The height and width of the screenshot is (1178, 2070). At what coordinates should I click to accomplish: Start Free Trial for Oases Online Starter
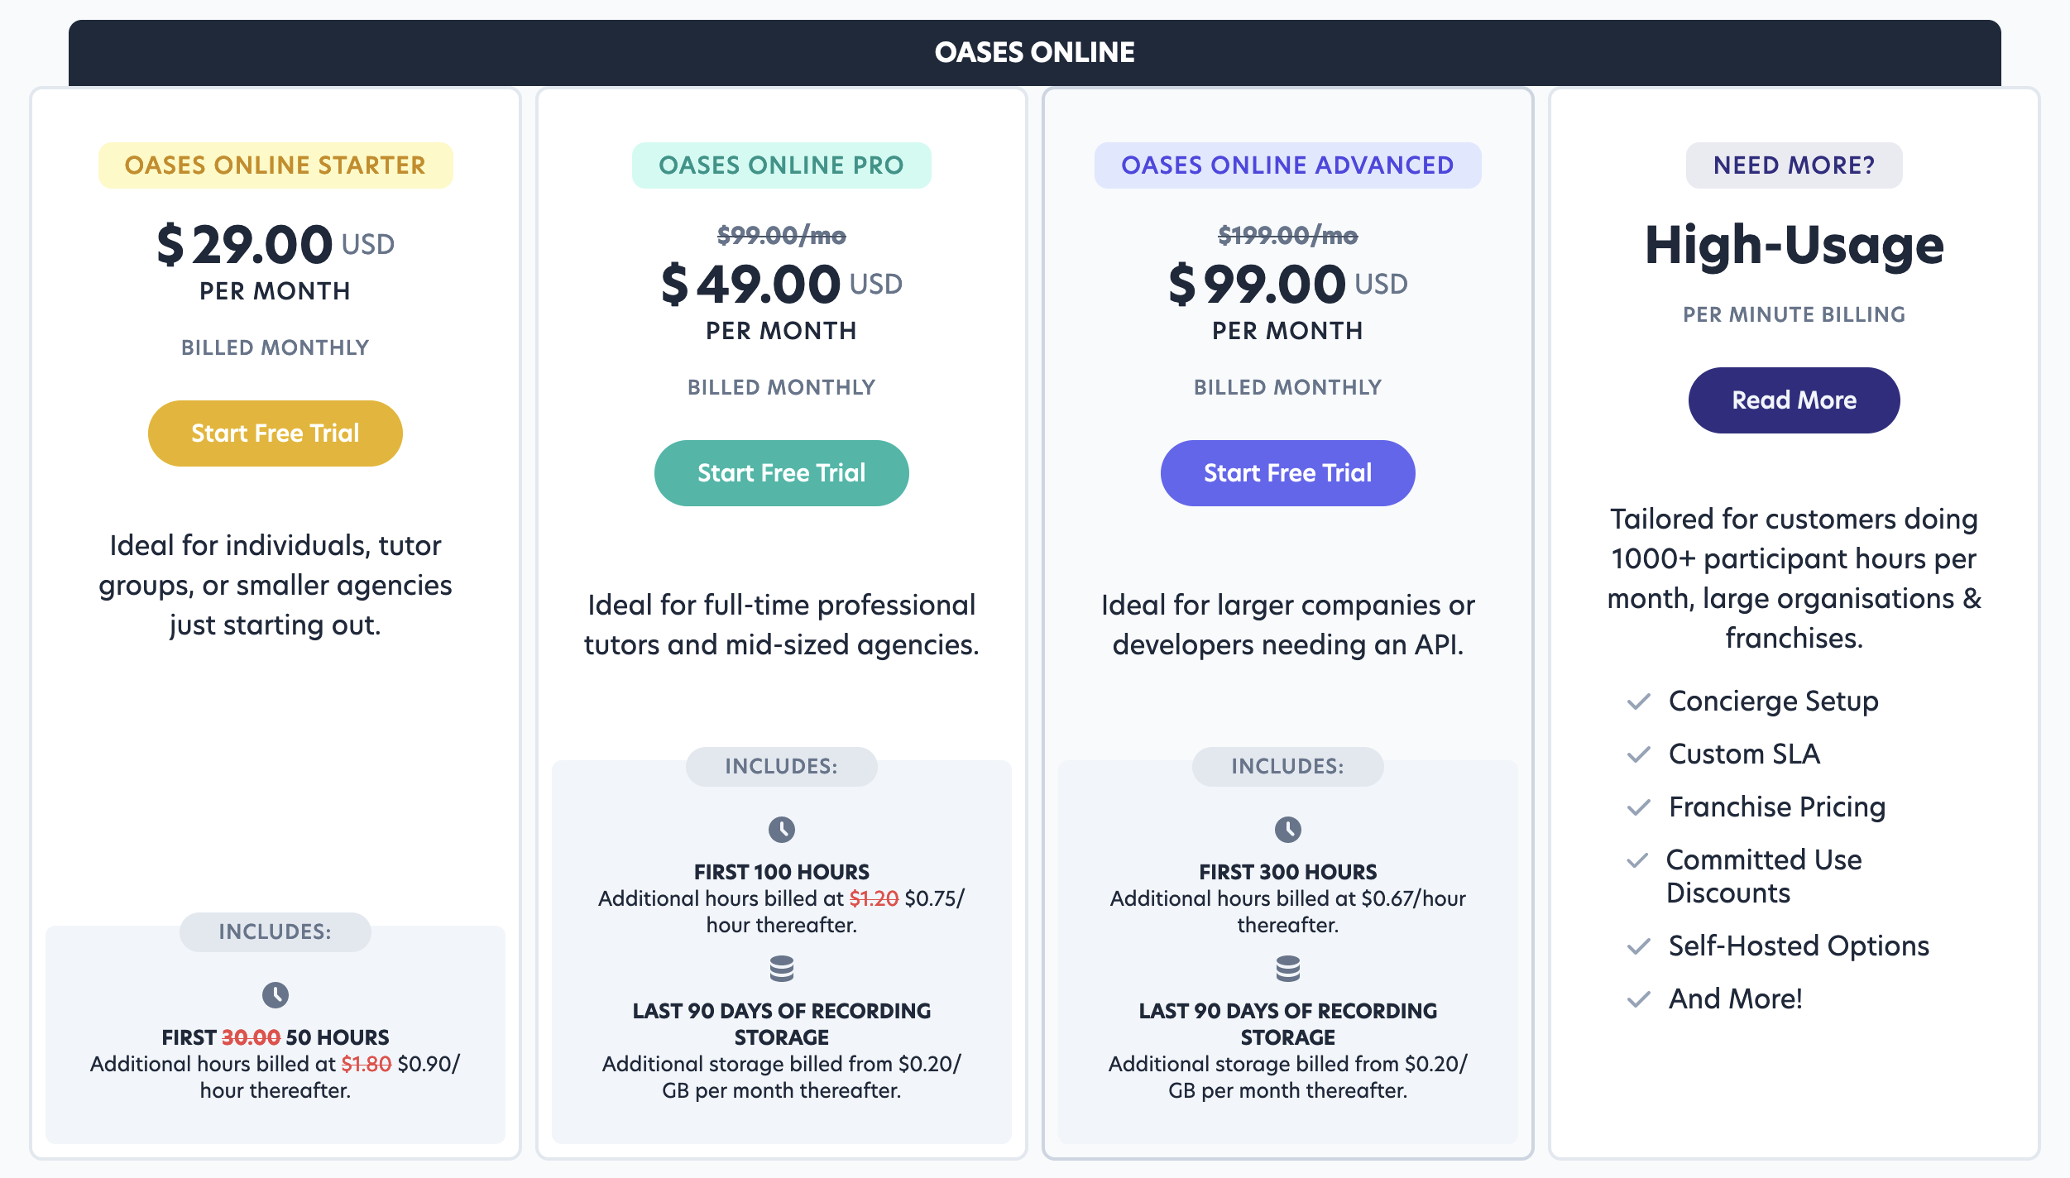click(x=276, y=433)
